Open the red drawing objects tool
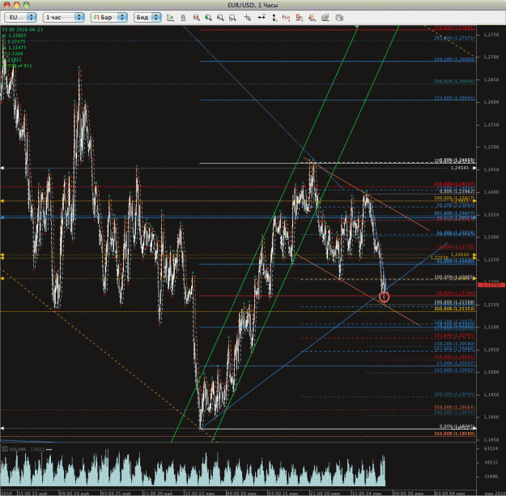Screen dimensions: 506x496 tap(299, 18)
